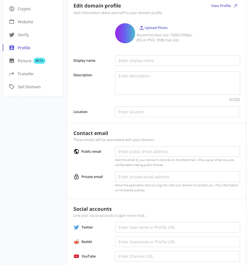Click 'These emails will be associated' text

(114, 140)
